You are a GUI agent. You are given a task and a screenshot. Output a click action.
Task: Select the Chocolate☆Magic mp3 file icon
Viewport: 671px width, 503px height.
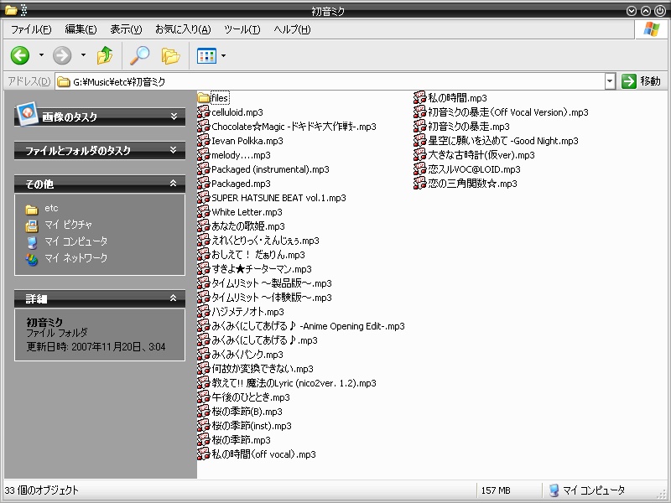click(204, 127)
